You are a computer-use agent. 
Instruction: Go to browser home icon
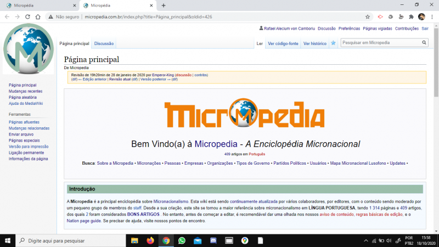click(38, 17)
